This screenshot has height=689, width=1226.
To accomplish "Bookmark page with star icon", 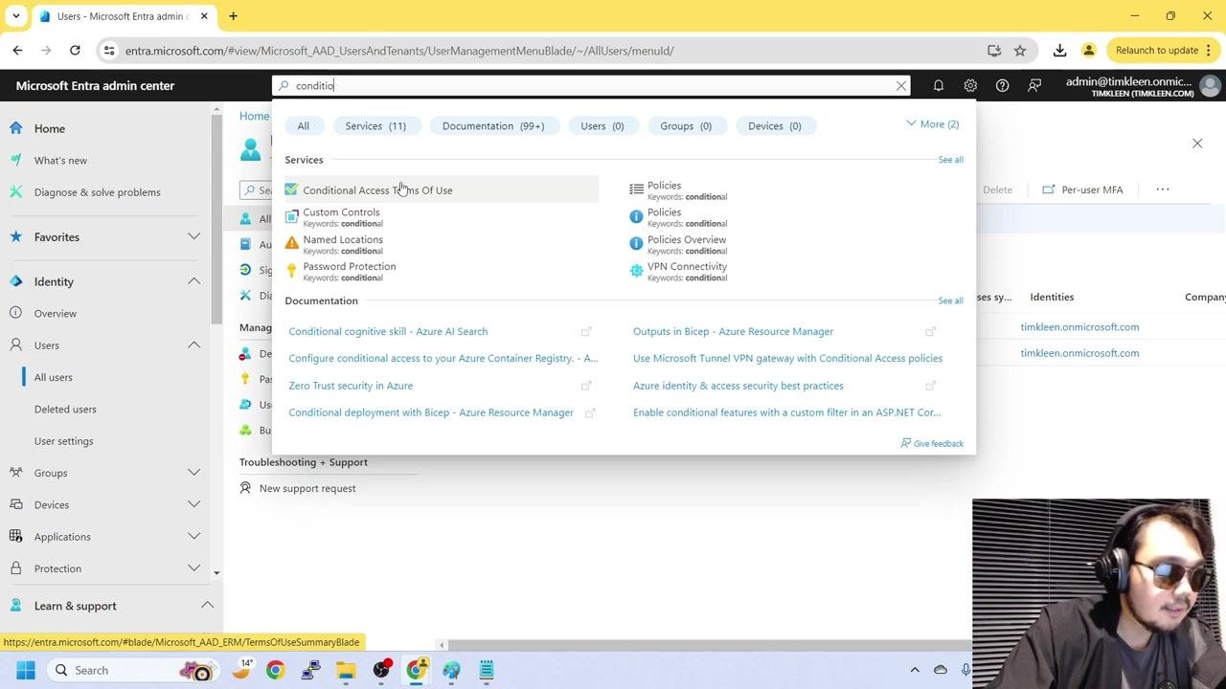I will (1020, 51).
